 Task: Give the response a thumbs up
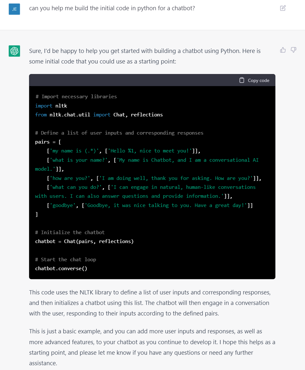tap(283, 50)
